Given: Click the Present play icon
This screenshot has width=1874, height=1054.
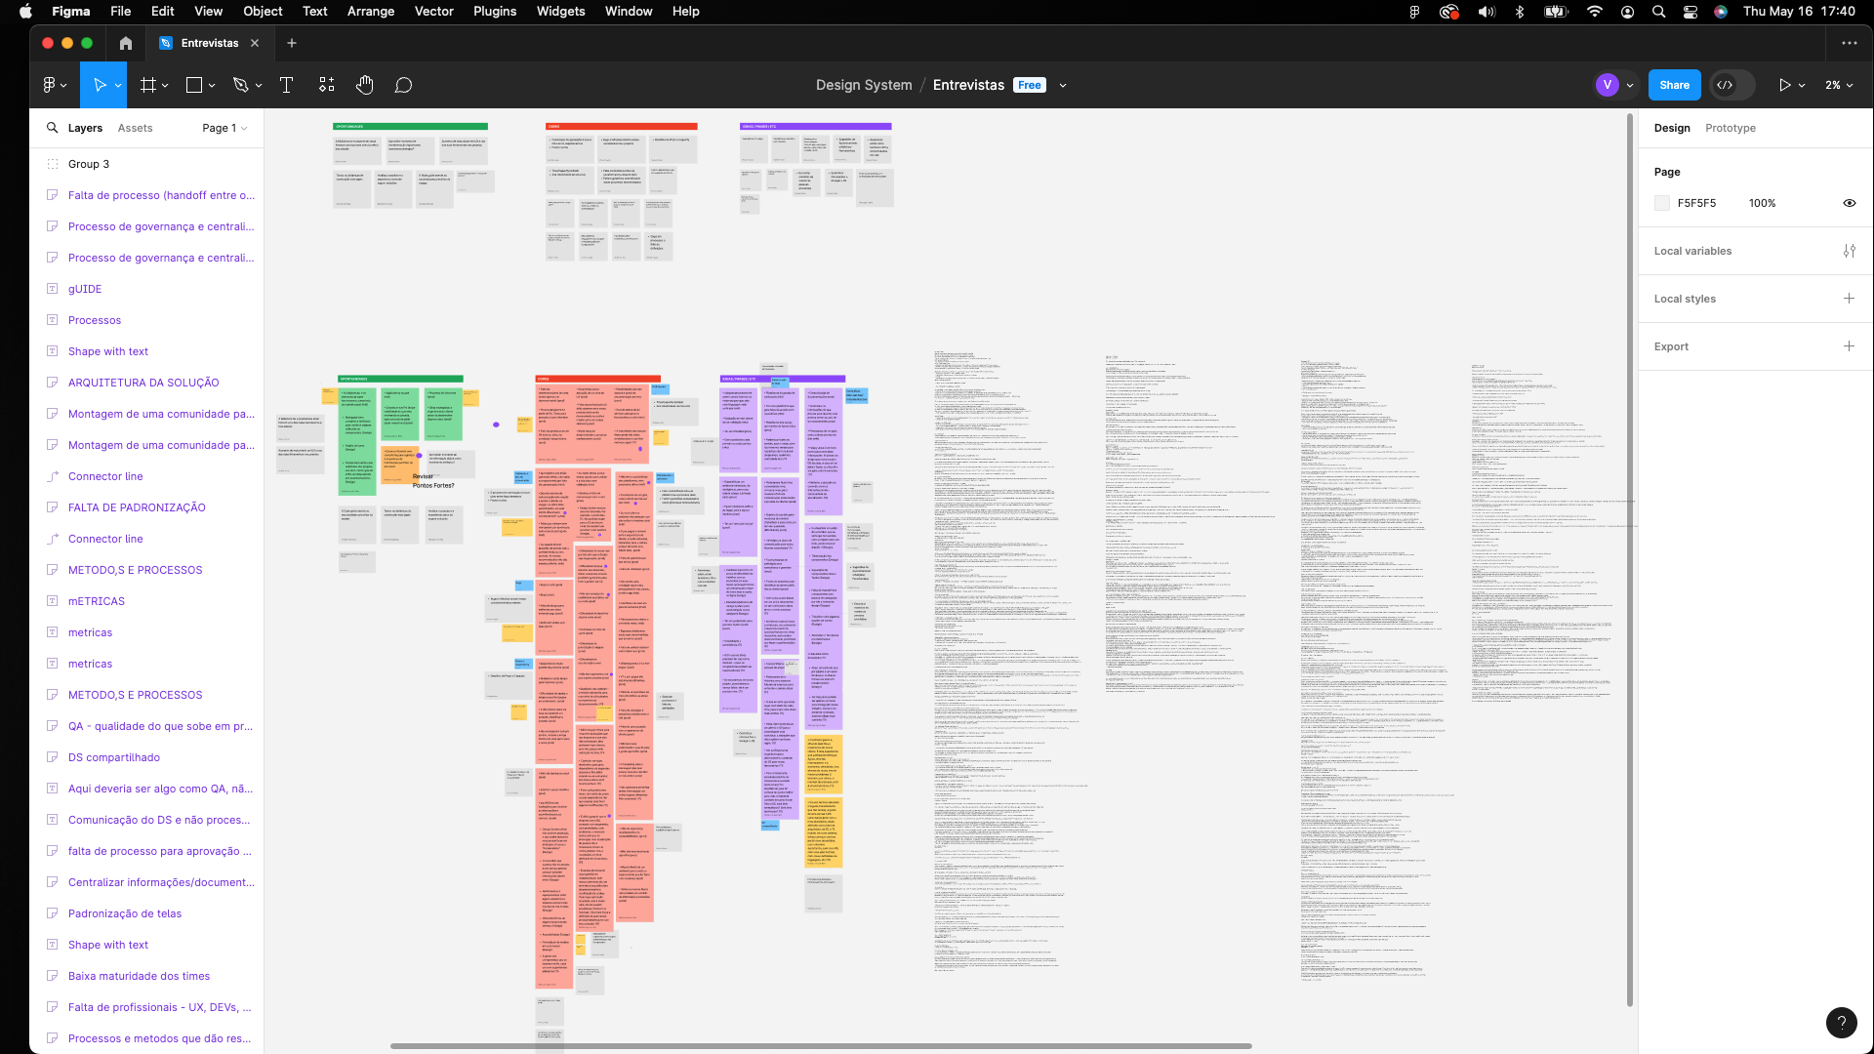Looking at the screenshot, I should (1784, 86).
